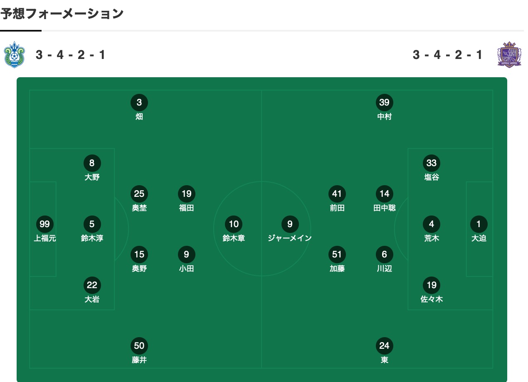Select the 予想フォーメーション tab heading
The width and height of the screenshot is (528, 382).
(x=62, y=14)
